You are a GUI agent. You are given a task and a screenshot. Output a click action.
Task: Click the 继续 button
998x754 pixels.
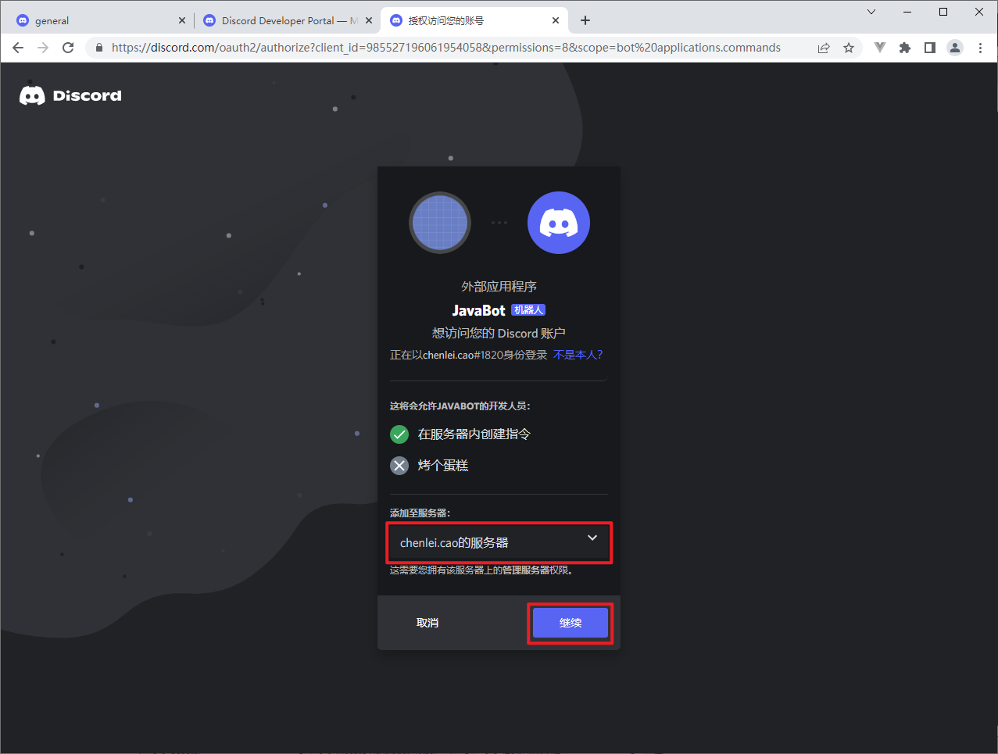[x=571, y=623]
